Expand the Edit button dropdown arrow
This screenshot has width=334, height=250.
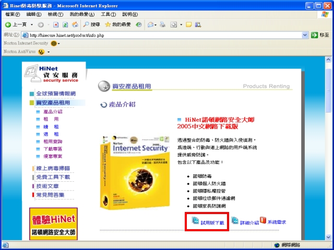pyautogui.click(x=181, y=25)
